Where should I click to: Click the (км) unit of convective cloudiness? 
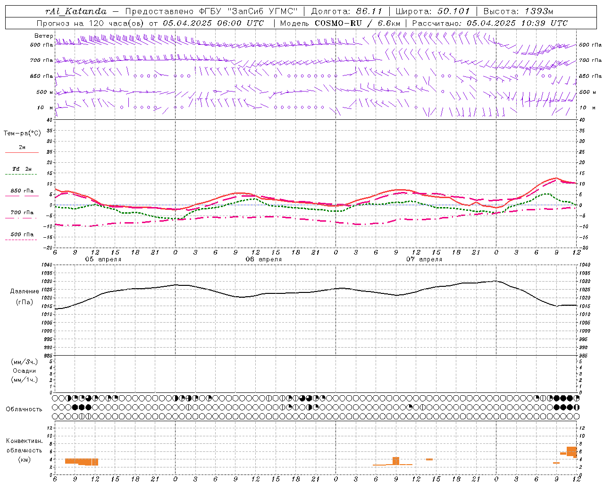pyautogui.click(x=25, y=459)
